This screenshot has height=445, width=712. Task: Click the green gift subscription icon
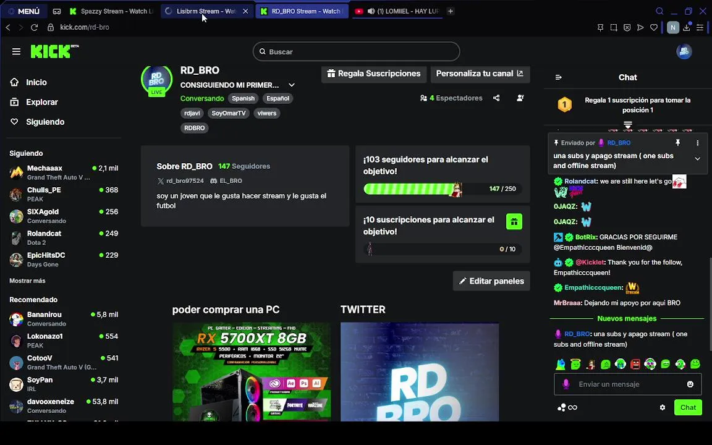pyautogui.click(x=514, y=222)
